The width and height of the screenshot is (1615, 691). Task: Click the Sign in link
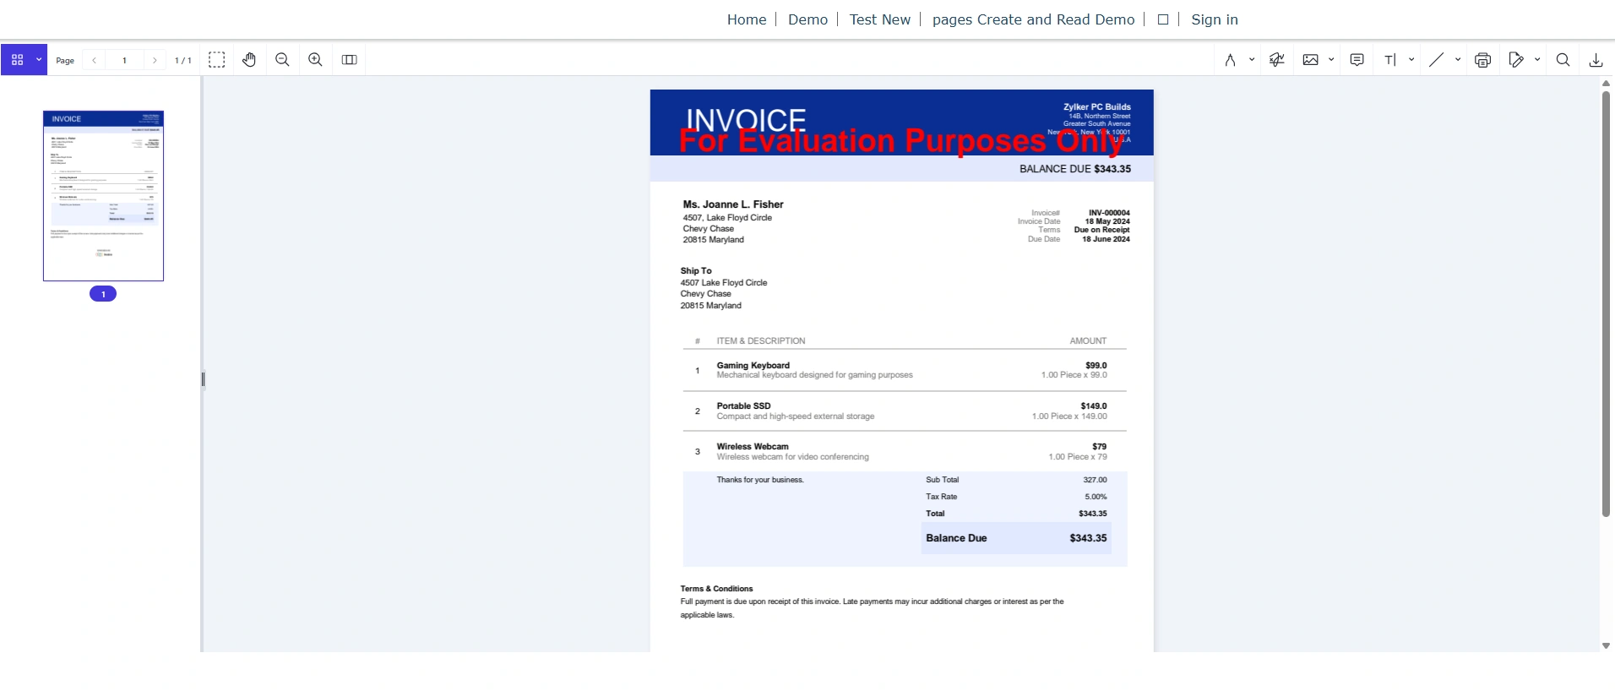pos(1215,19)
